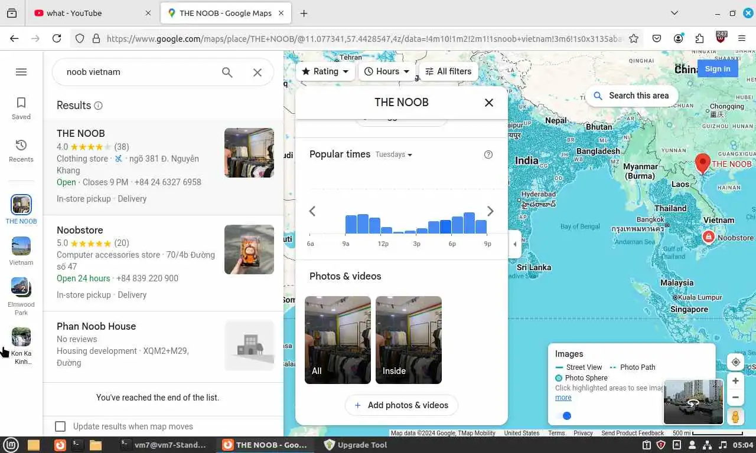Open the Terms link at map bottom

(556, 433)
